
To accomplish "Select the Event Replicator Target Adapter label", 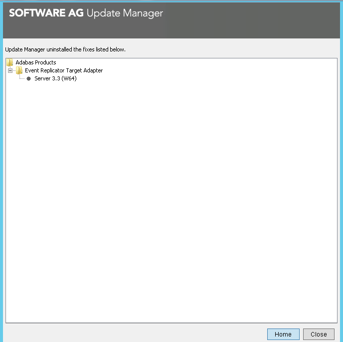I will coord(64,70).
